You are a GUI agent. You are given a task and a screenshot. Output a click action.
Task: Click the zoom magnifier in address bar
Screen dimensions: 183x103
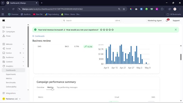[119, 9]
